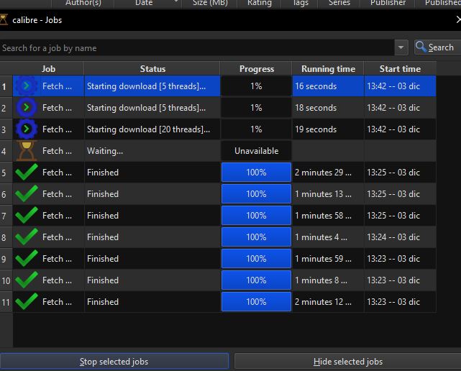Viewport: 461px width, 371px height.
Task: Select row header number 4
Action: click(6, 151)
